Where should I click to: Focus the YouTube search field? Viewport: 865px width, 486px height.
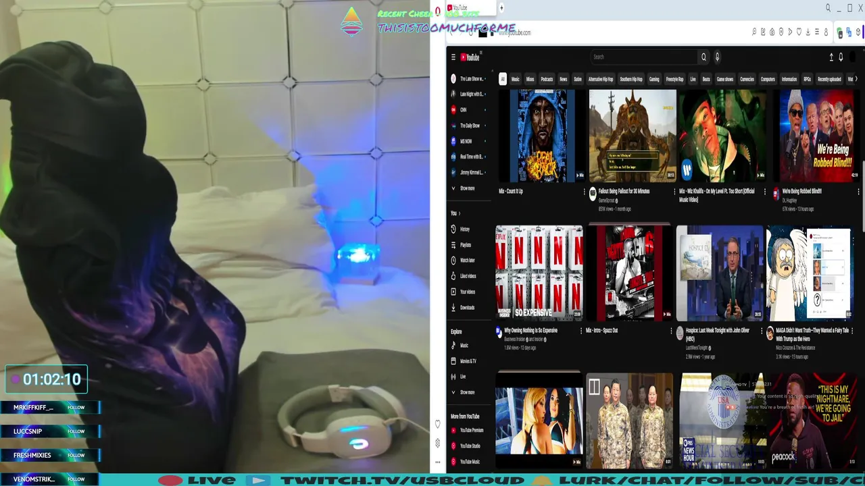click(x=643, y=57)
